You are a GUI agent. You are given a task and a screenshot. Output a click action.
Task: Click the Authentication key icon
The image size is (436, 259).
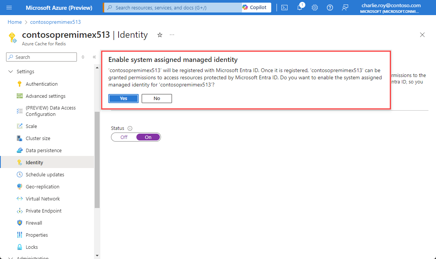click(x=19, y=84)
